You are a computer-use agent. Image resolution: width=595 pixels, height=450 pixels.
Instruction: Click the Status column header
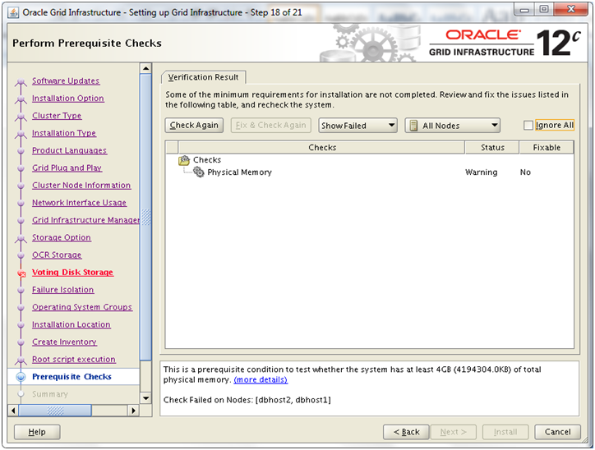tap(492, 148)
